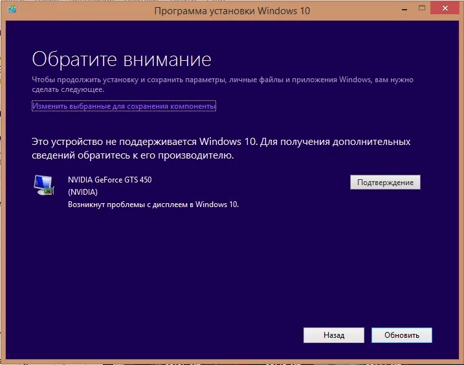Minimize the Windows 10 setup window

click(404, 8)
